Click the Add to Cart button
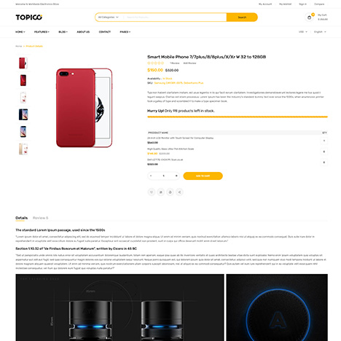The width and height of the screenshot is (341, 341). 203,176
